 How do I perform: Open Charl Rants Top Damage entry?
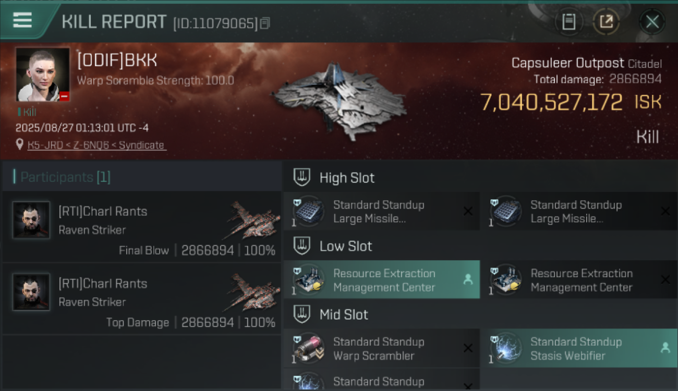click(142, 298)
